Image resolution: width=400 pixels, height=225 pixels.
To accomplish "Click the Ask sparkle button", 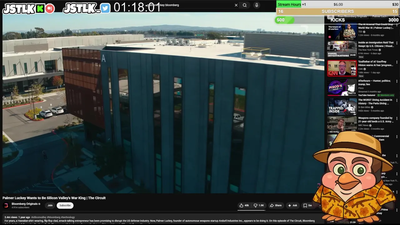I will (x=292, y=205).
